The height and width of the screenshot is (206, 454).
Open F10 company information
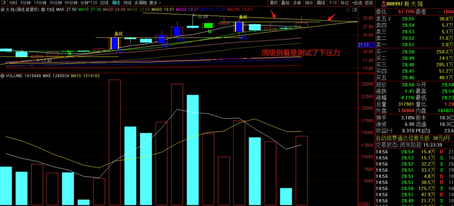coord(333,3)
